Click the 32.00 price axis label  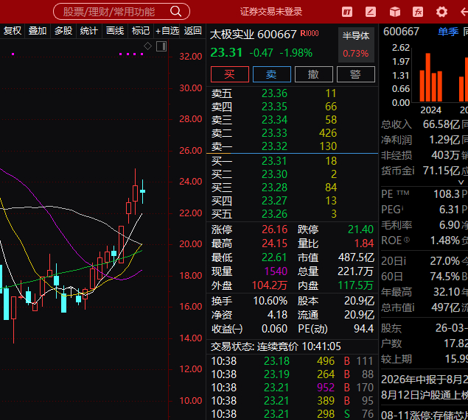[x=191, y=57]
